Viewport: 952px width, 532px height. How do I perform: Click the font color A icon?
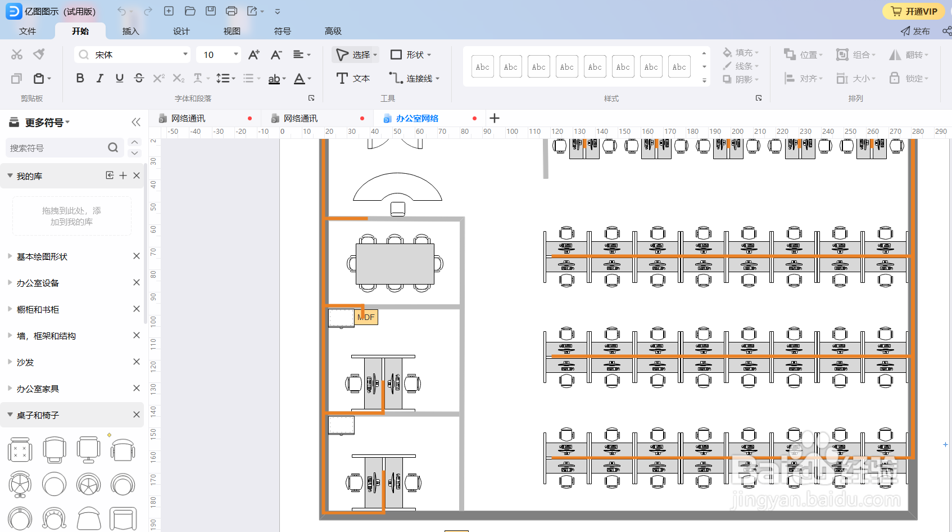click(x=300, y=78)
